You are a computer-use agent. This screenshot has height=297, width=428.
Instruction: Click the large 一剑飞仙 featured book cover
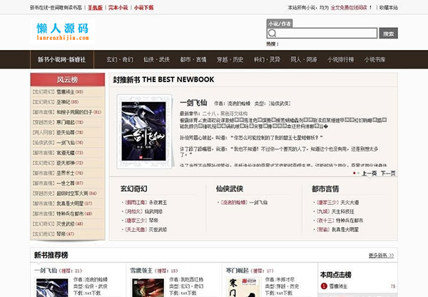click(143, 131)
